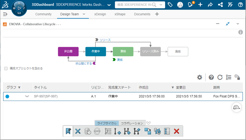The height and width of the screenshot is (140, 246).
Task: Select コラボレーション action bar tab
Action: [x=132, y=123]
